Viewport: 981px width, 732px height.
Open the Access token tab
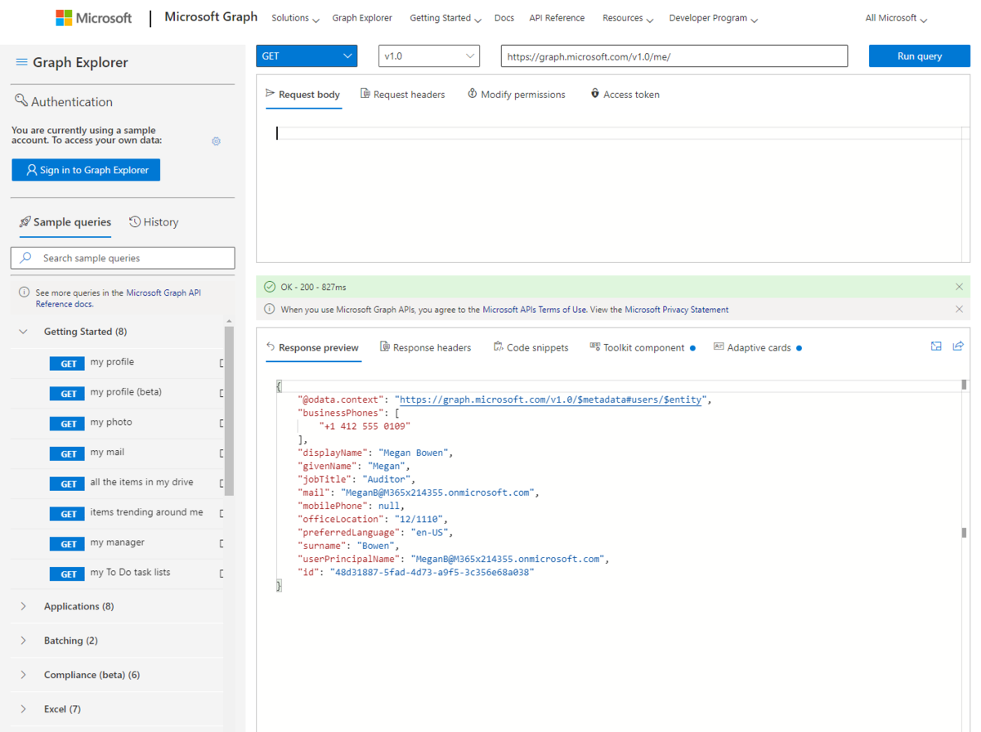click(625, 95)
